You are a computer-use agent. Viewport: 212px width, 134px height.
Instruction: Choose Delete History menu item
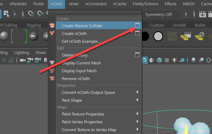pos(74,55)
